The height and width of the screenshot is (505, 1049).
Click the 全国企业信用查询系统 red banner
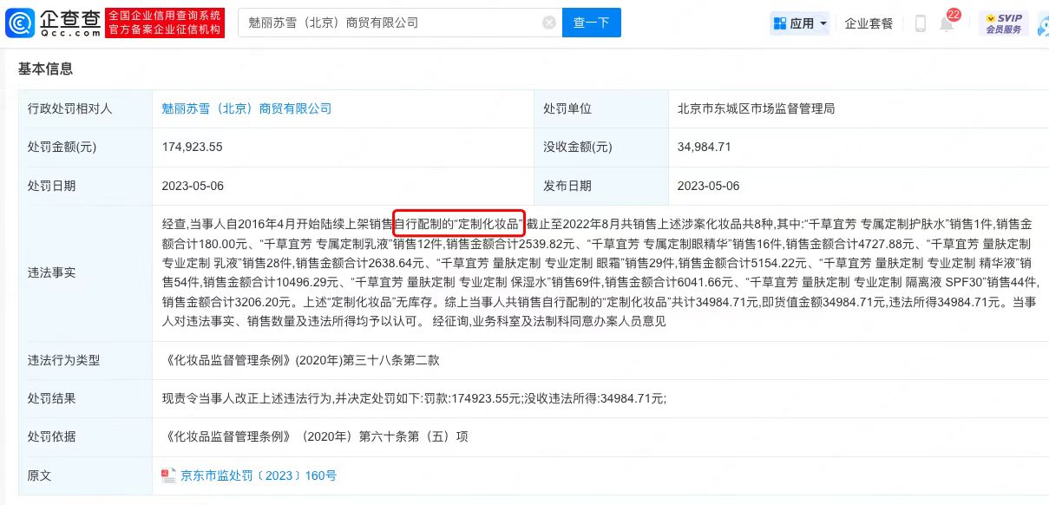point(165,23)
